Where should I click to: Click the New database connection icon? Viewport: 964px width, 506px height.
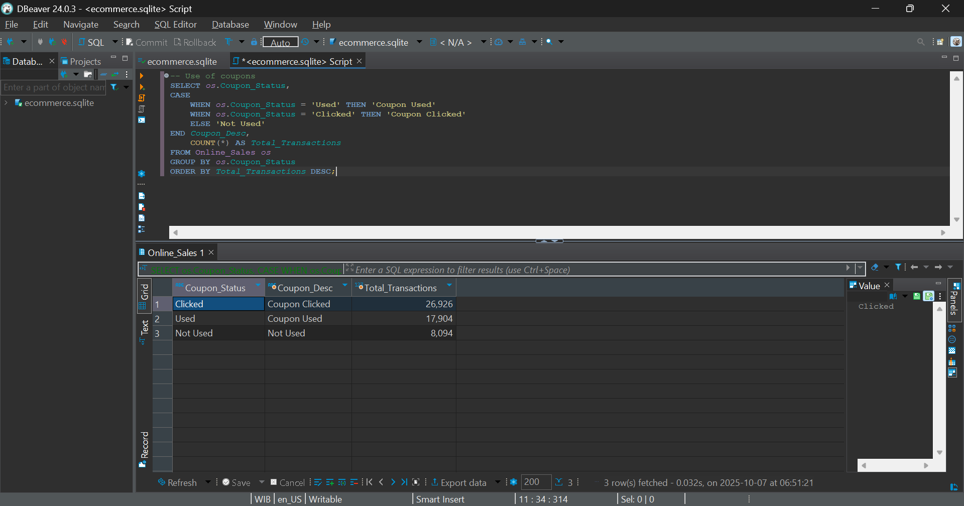(11, 42)
